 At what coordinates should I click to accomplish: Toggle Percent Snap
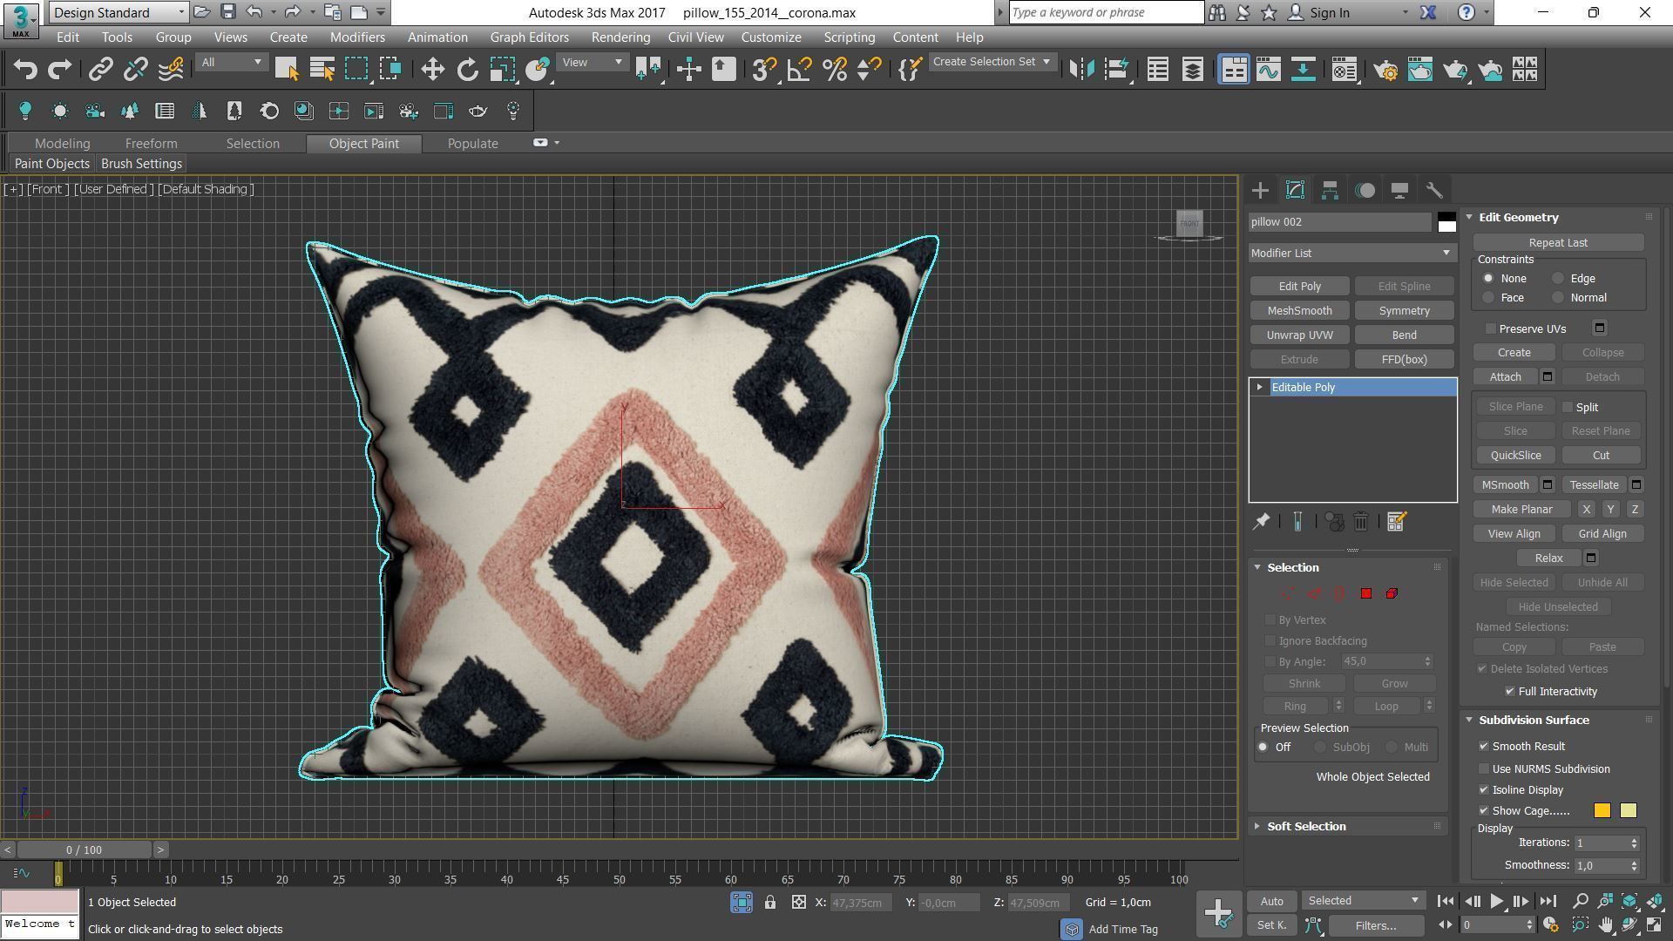834,70
